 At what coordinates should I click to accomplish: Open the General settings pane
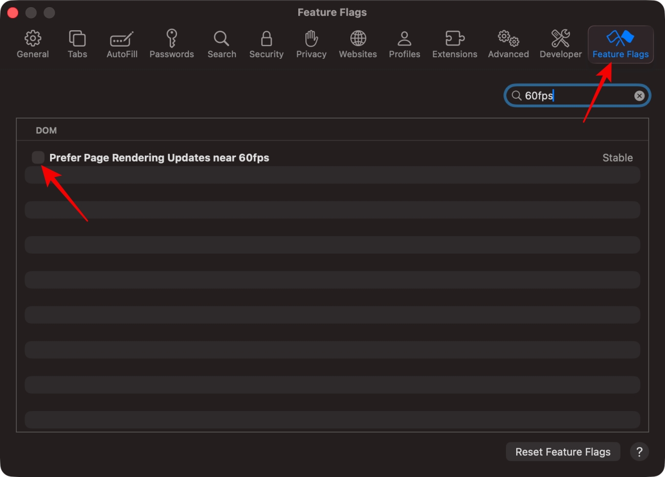33,44
